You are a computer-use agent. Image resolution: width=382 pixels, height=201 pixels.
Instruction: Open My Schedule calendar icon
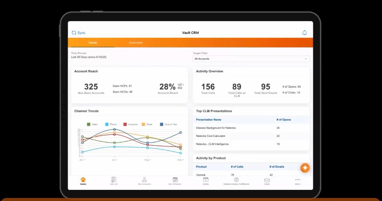[x=175, y=180]
